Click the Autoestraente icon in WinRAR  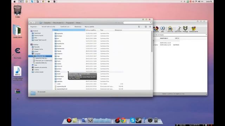194,29
